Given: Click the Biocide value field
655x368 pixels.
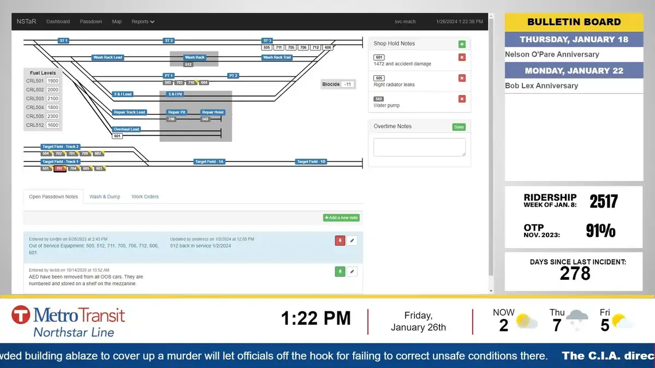Looking at the screenshot, I should 347,85.
